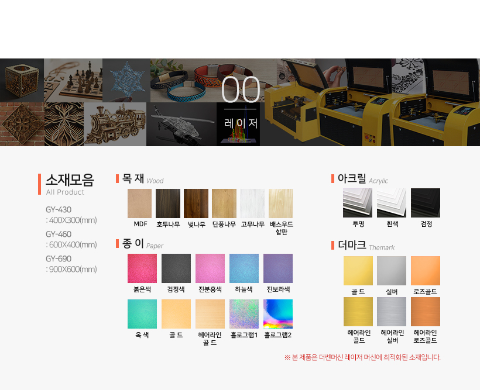
Task: Choose the 고무나무 wood swatch
Action: [252, 203]
